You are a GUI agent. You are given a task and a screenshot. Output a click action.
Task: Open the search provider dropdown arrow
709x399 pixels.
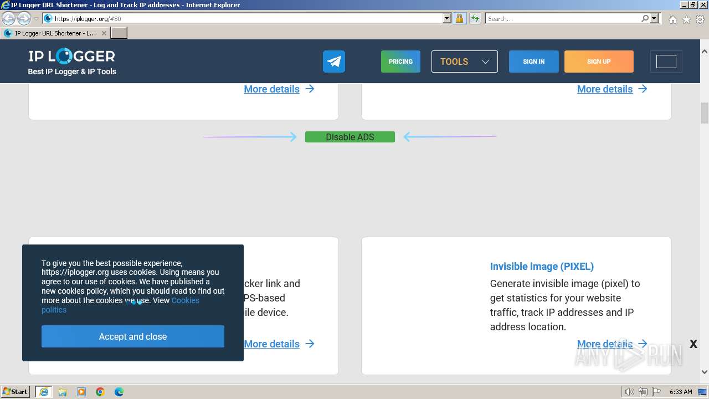(654, 18)
